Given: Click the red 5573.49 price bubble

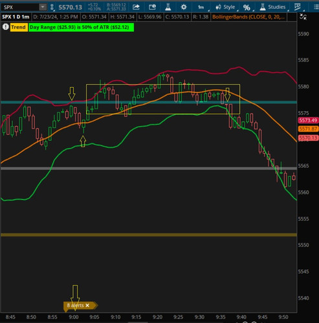Looking at the screenshot, I should pos(308,120).
